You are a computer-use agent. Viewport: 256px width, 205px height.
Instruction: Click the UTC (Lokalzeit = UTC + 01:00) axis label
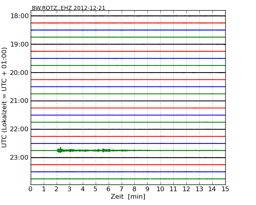(4, 97)
